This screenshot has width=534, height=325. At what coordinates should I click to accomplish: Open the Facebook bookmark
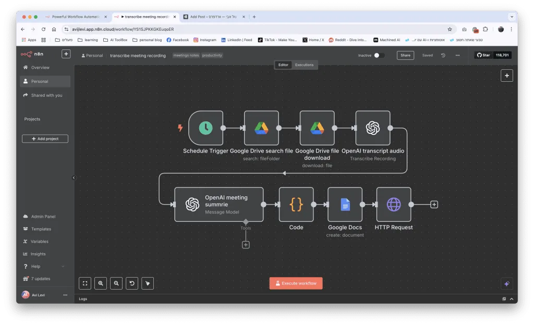177,40
